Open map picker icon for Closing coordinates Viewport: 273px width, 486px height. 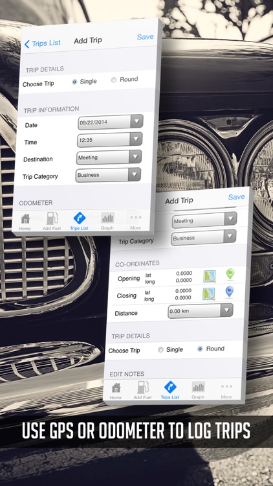point(208,294)
